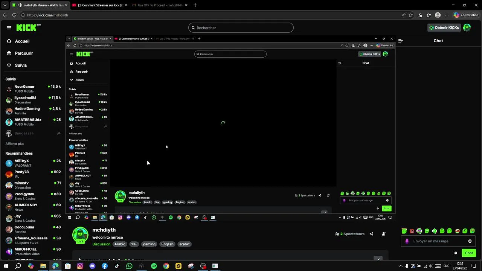The image size is (482, 271).
Task: Open sifouane_koussaila channel row
Action: pos(33,240)
